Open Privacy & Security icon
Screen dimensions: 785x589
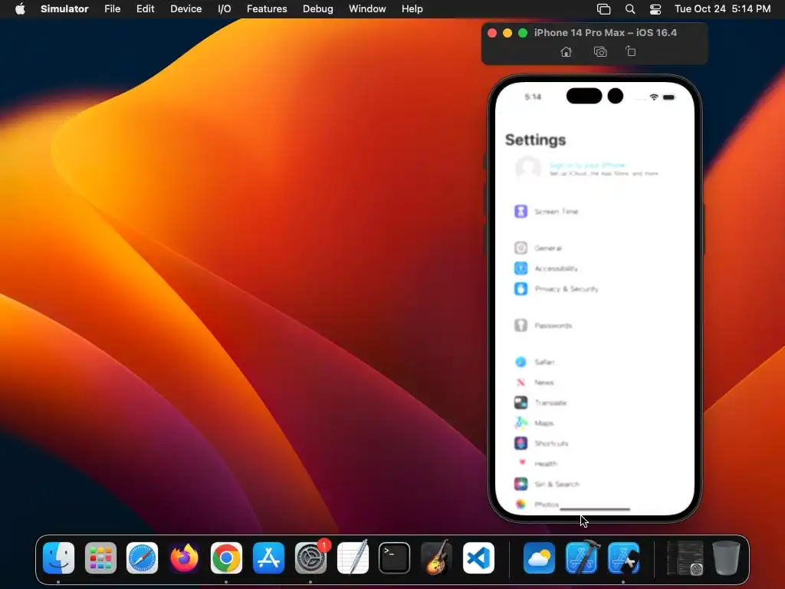(x=521, y=289)
